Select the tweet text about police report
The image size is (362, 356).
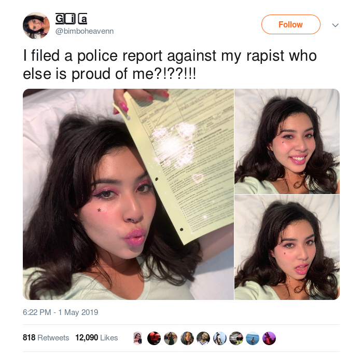tap(170, 65)
